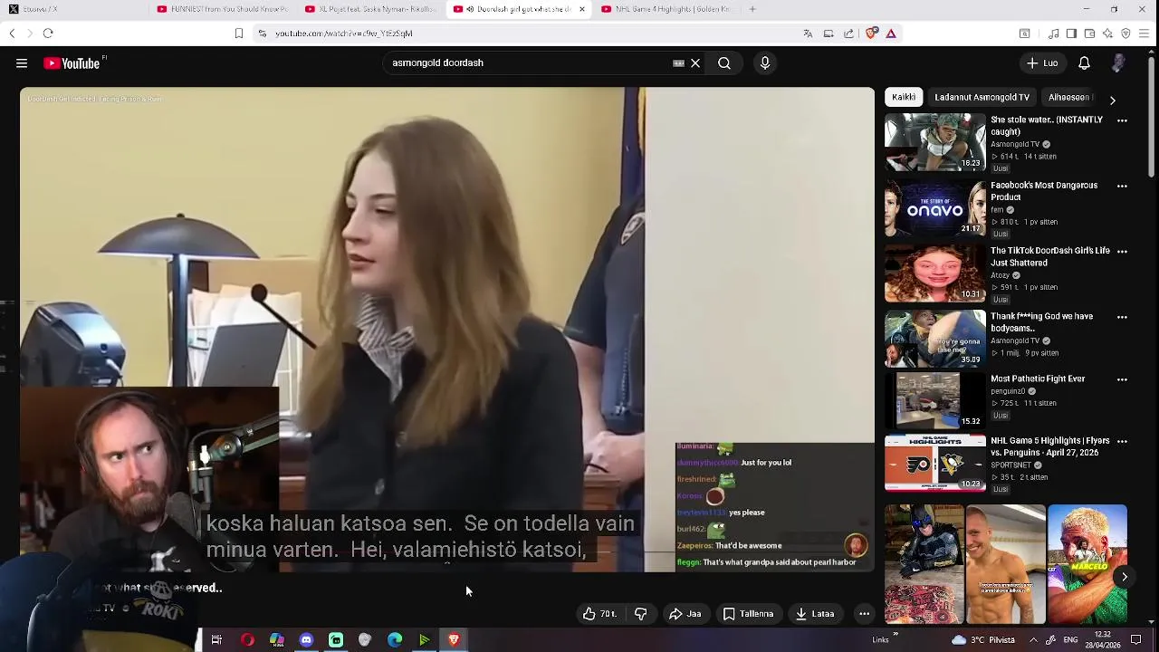This screenshot has width=1159, height=652.
Task: Go back in browser history
Action: click(x=12, y=34)
